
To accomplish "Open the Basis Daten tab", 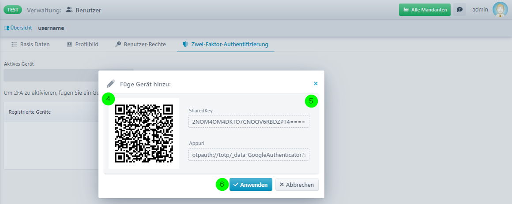I will (x=30, y=45).
